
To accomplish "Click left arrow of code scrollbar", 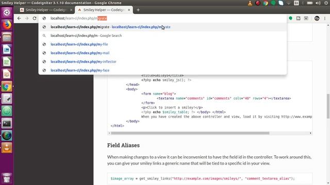I will tap(109, 133).
